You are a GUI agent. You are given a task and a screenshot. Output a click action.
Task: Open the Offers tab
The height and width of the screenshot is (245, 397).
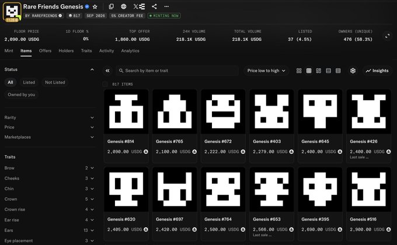coord(45,51)
